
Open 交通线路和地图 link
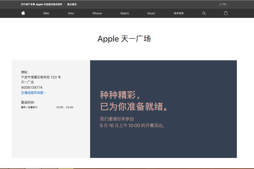[x=32, y=93]
